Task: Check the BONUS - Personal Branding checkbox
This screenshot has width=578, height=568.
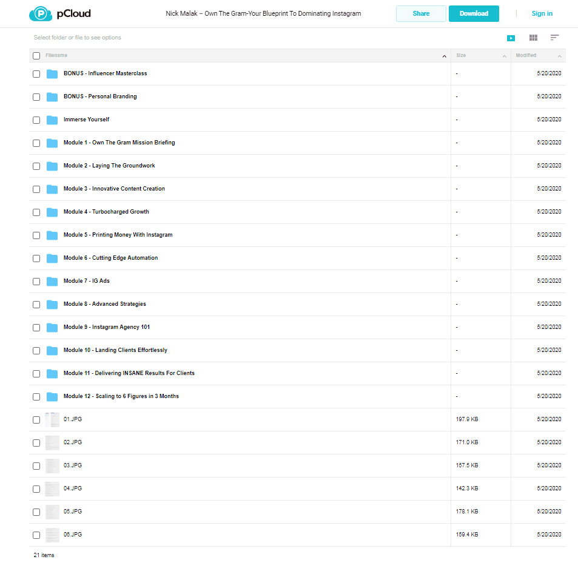Action: [x=36, y=97]
